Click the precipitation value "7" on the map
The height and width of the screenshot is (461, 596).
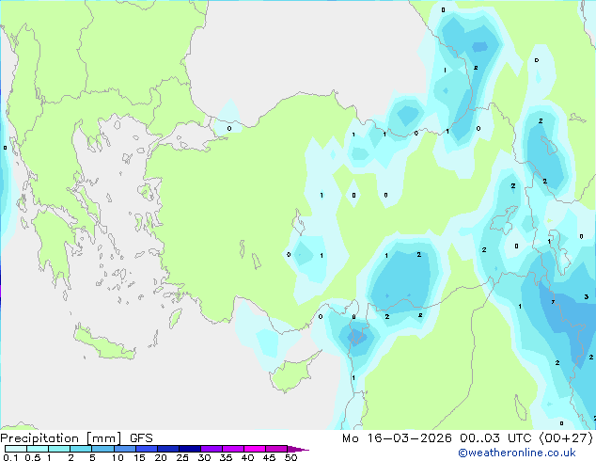pos(553,302)
